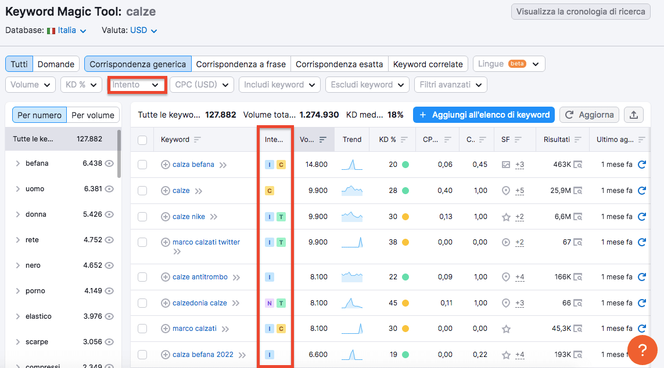
Task: Sort by Volume column sort icon
Action: 322,140
